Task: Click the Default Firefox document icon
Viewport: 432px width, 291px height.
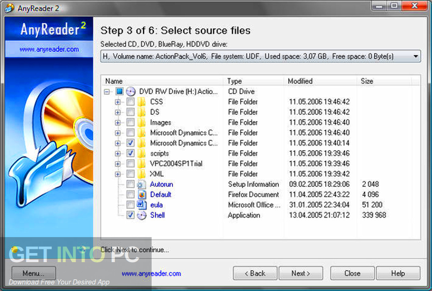Action: (142, 195)
